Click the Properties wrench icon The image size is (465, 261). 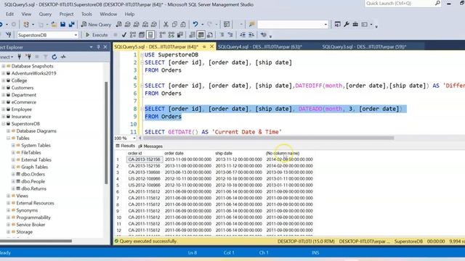pyautogui.click(x=347, y=25)
